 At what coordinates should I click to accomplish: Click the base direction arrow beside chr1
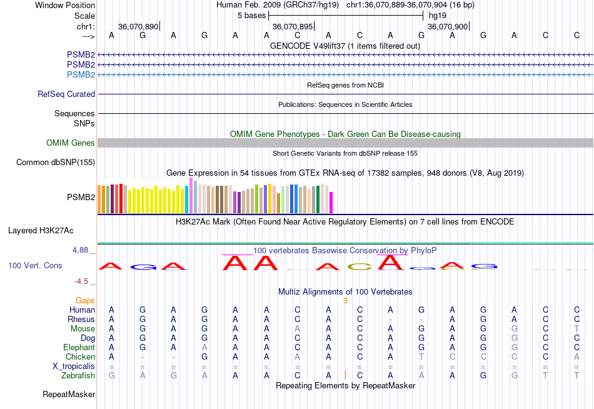pos(89,36)
